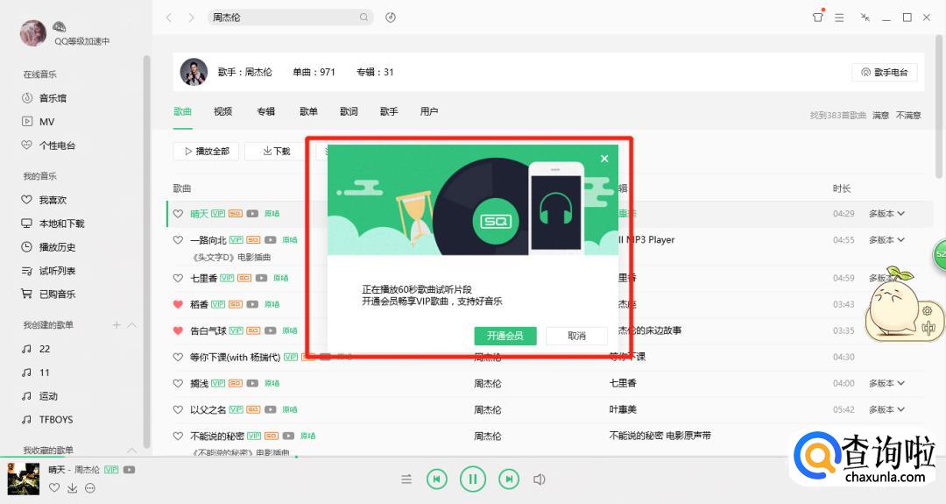Click sidebar vertical scrollbar

click(x=146, y=251)
